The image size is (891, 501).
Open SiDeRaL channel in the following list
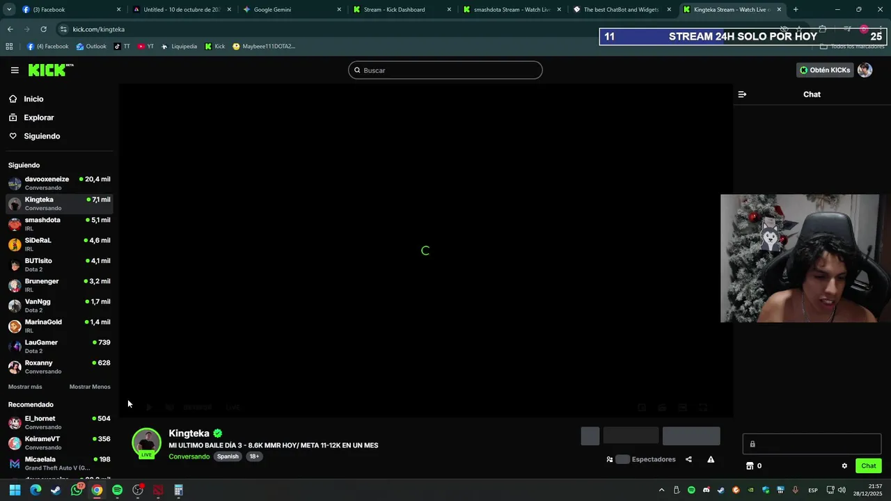(59, 244)
